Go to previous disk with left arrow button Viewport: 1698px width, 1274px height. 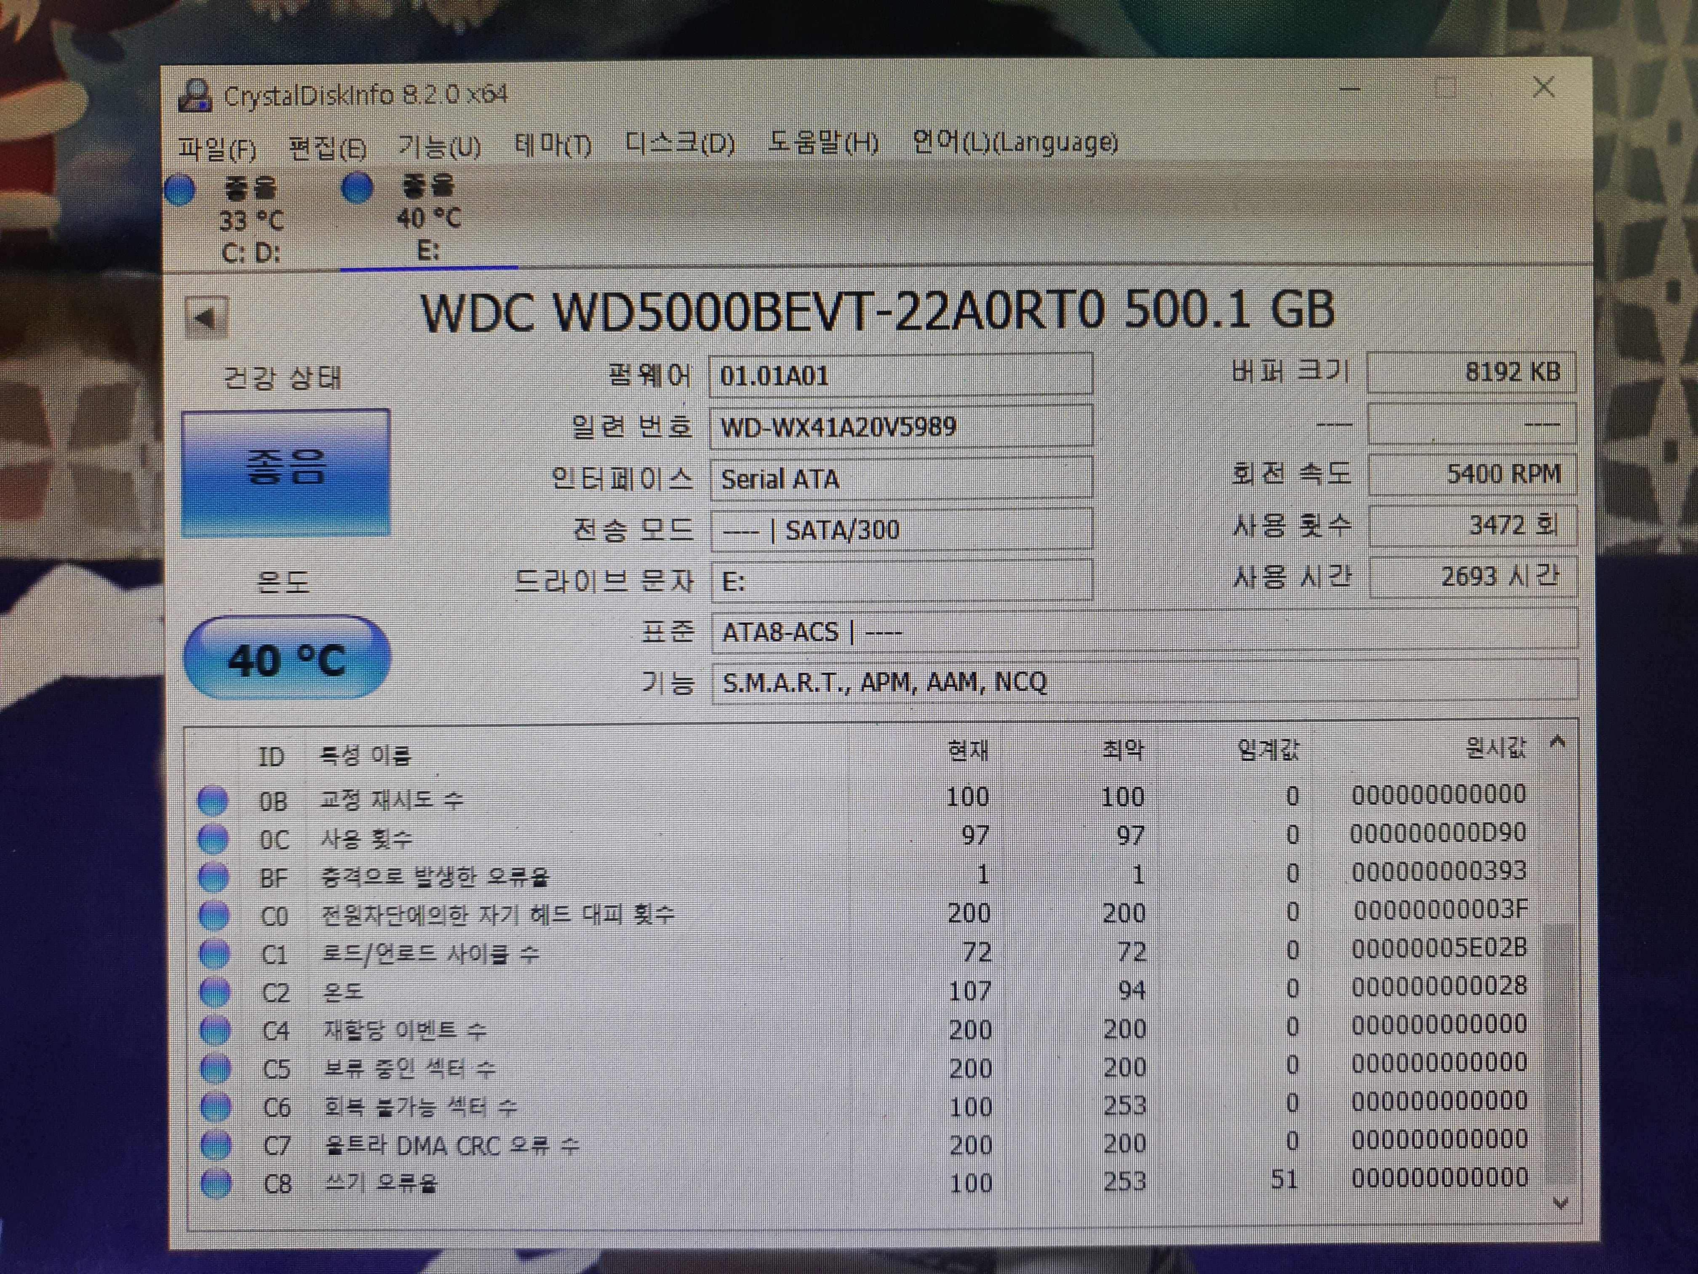click(x=206, y=317)
